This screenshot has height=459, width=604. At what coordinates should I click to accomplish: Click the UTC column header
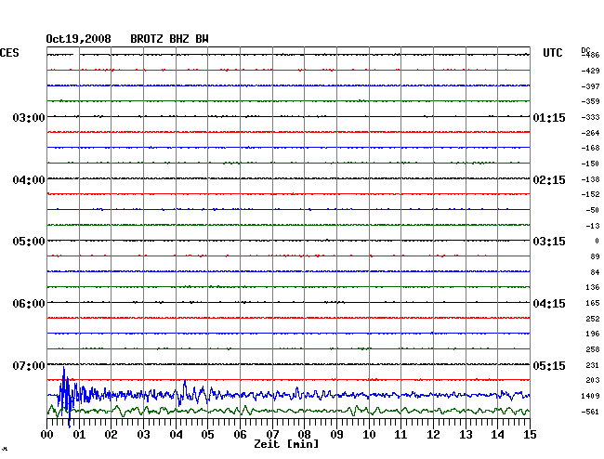552,54
